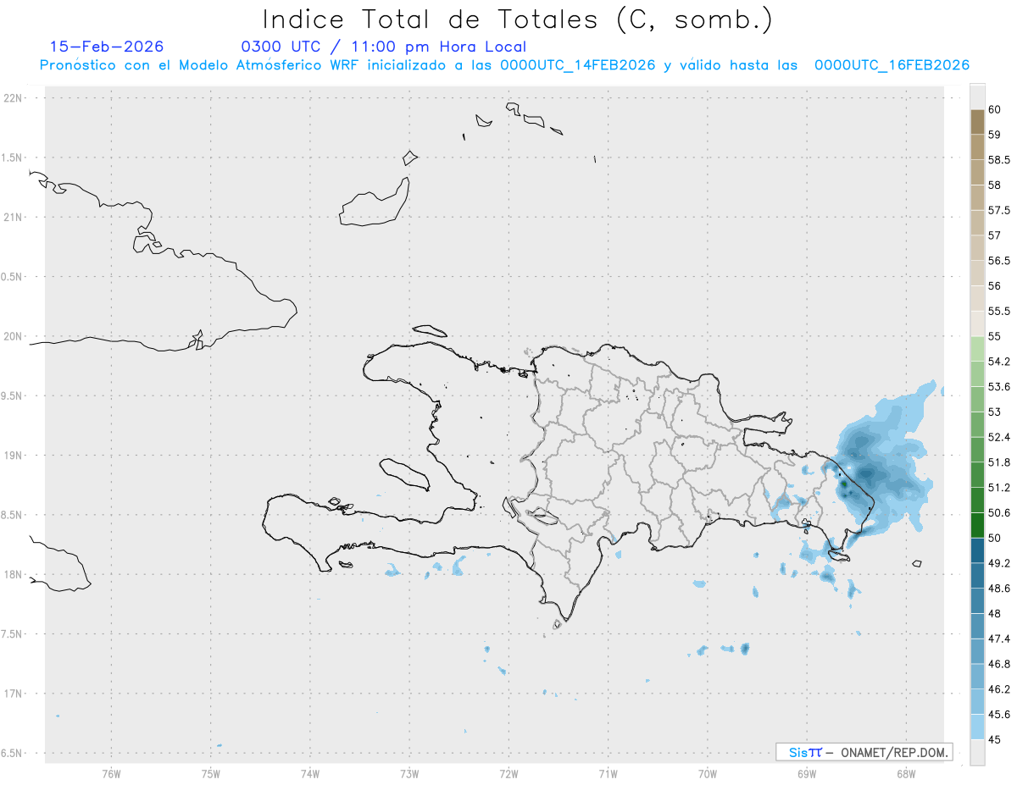1017x785 pixels.
Task: Click the "75W" longitude label
Action: 211,773
